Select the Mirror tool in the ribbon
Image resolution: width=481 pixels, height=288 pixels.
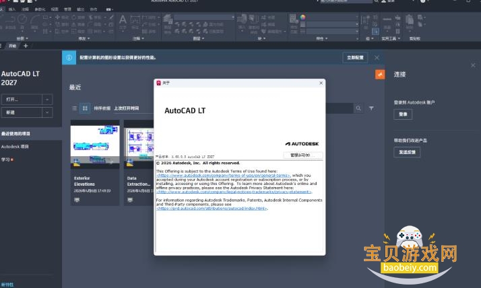click(79, 24)
